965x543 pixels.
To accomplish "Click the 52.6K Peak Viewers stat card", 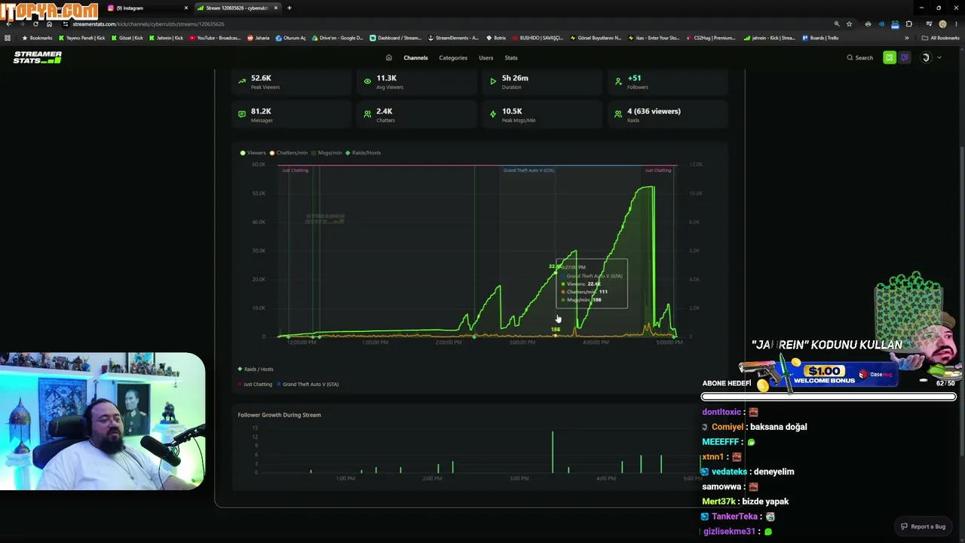I will click(289, 82).
